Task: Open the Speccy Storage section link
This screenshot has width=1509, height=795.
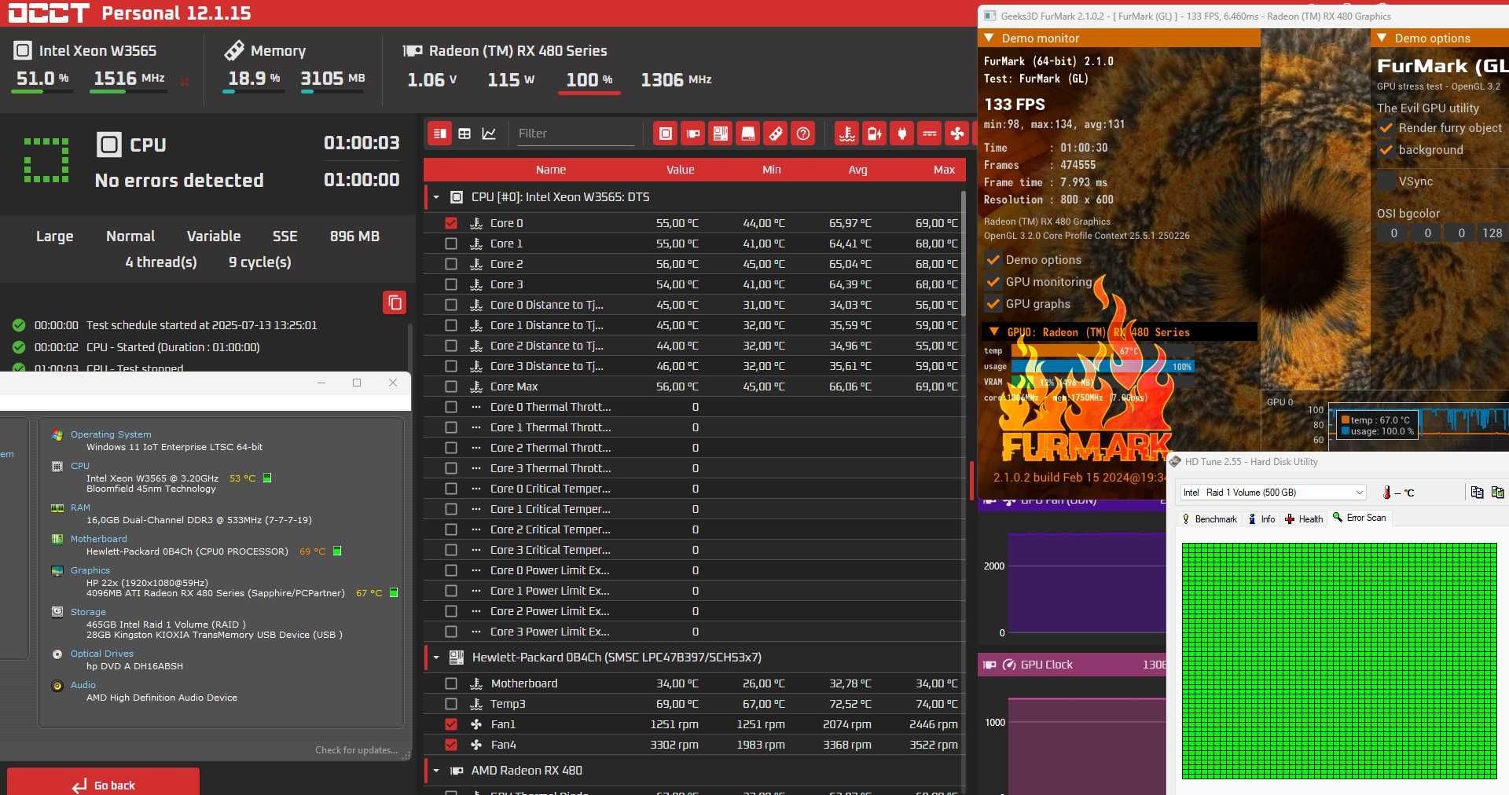Action: [x=88, y=612]
